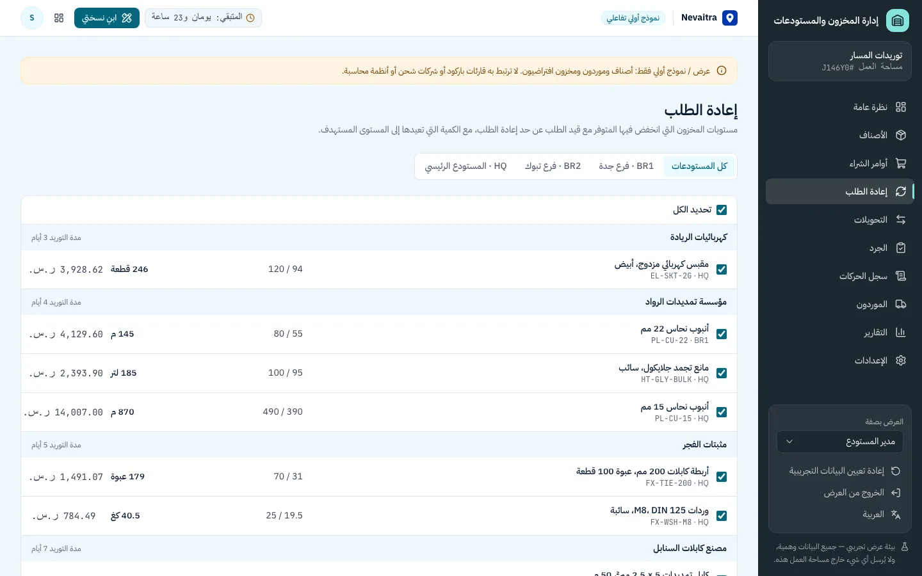Switch to BR1 فرع جدة tab

(626, 166)
